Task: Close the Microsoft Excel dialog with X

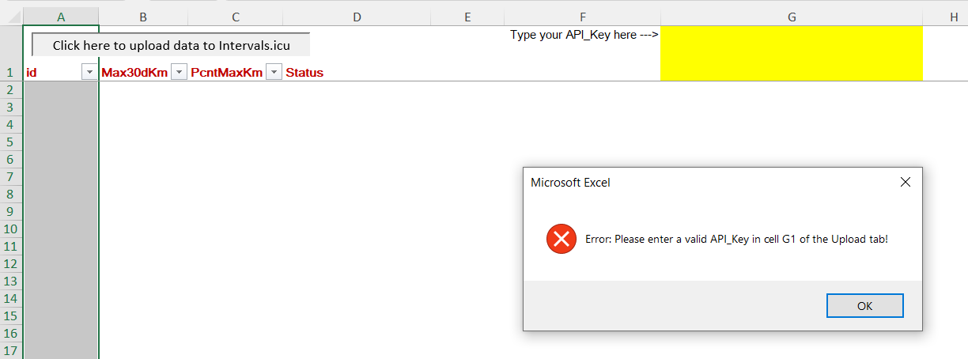Action: [x=906, y=183]
